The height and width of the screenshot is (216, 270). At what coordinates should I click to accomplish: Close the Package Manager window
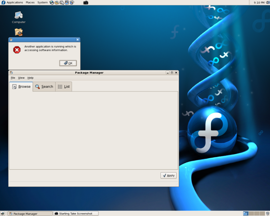click(x=176, y=73)
